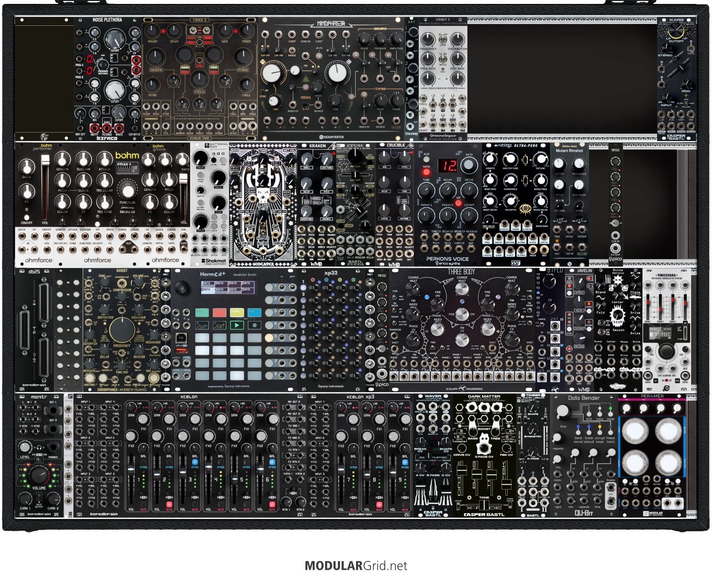Click the Phones jack on monitr
The image size is (713, 576).
pos(53,448)
